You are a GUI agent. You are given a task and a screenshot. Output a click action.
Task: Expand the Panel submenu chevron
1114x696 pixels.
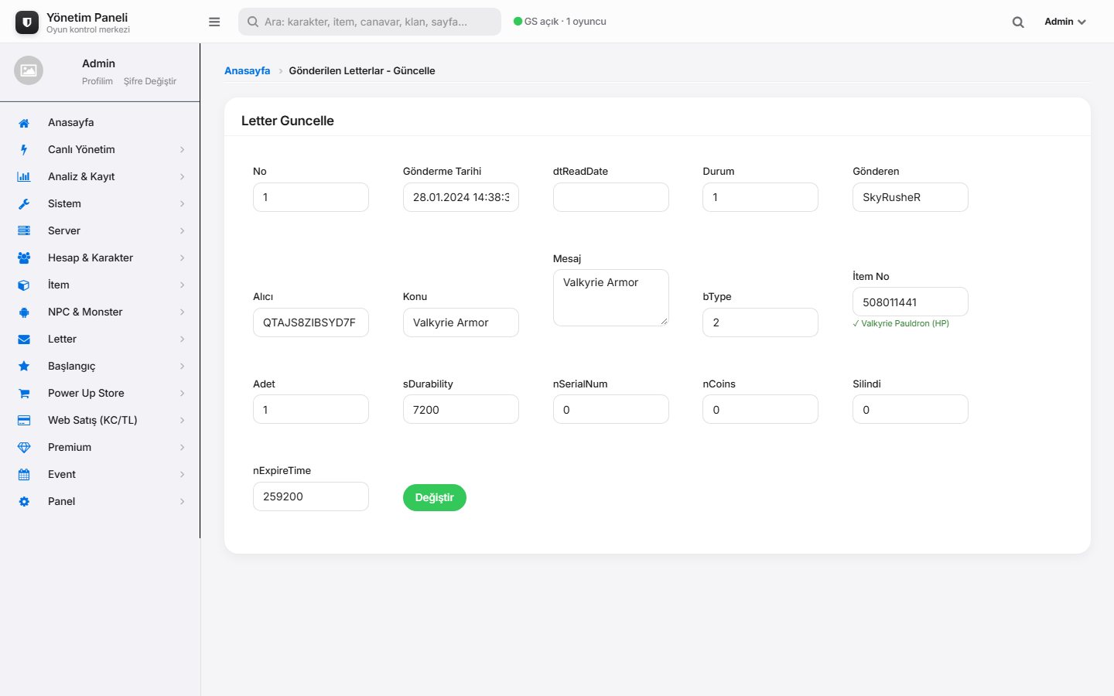click(x=183, y=502)
